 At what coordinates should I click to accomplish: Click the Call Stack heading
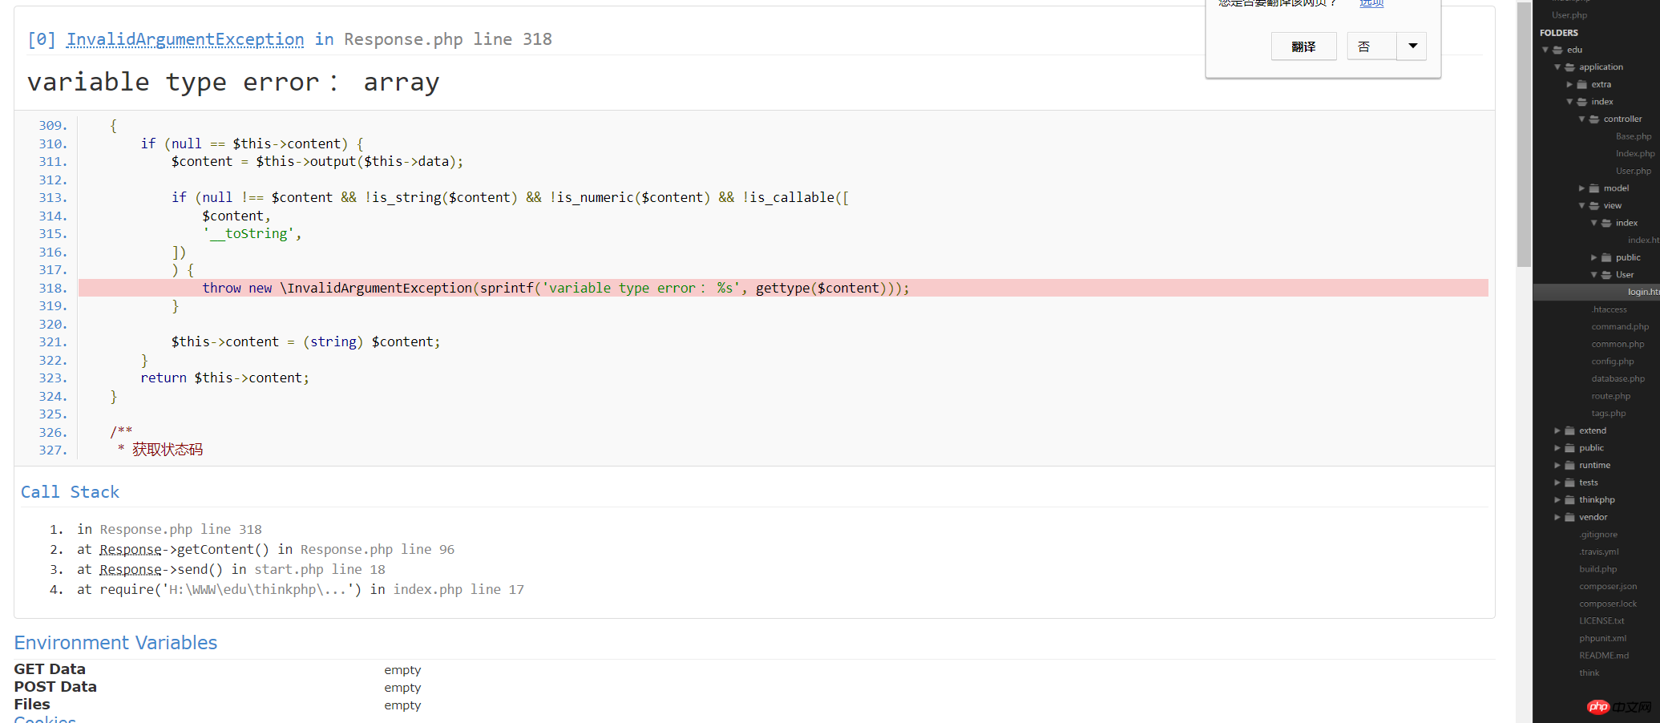click(70, 492)
